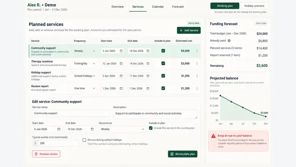Open Fortnightly frequency dropdown for Therapy sessions
The height and width of the screenshot is (167, 296).
pyautogui.click(x=85, y=64)
